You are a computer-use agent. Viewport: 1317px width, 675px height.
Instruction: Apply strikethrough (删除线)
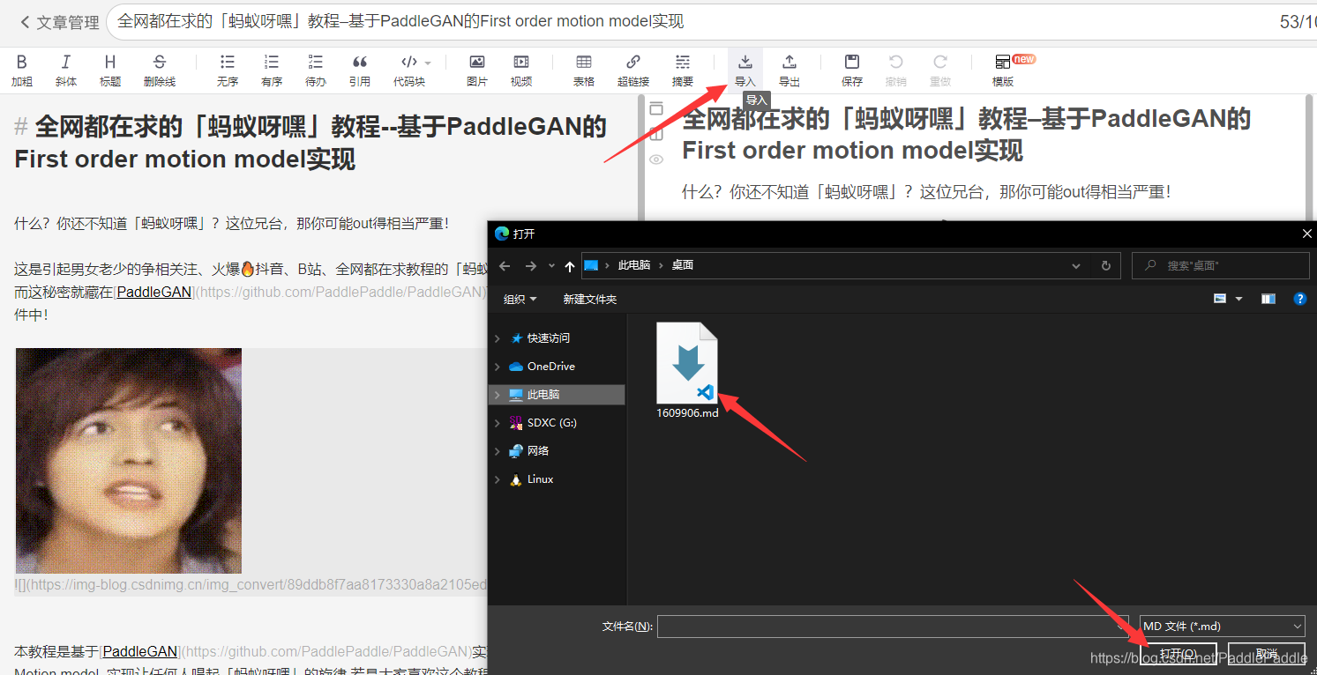click(x=160, y=70)
